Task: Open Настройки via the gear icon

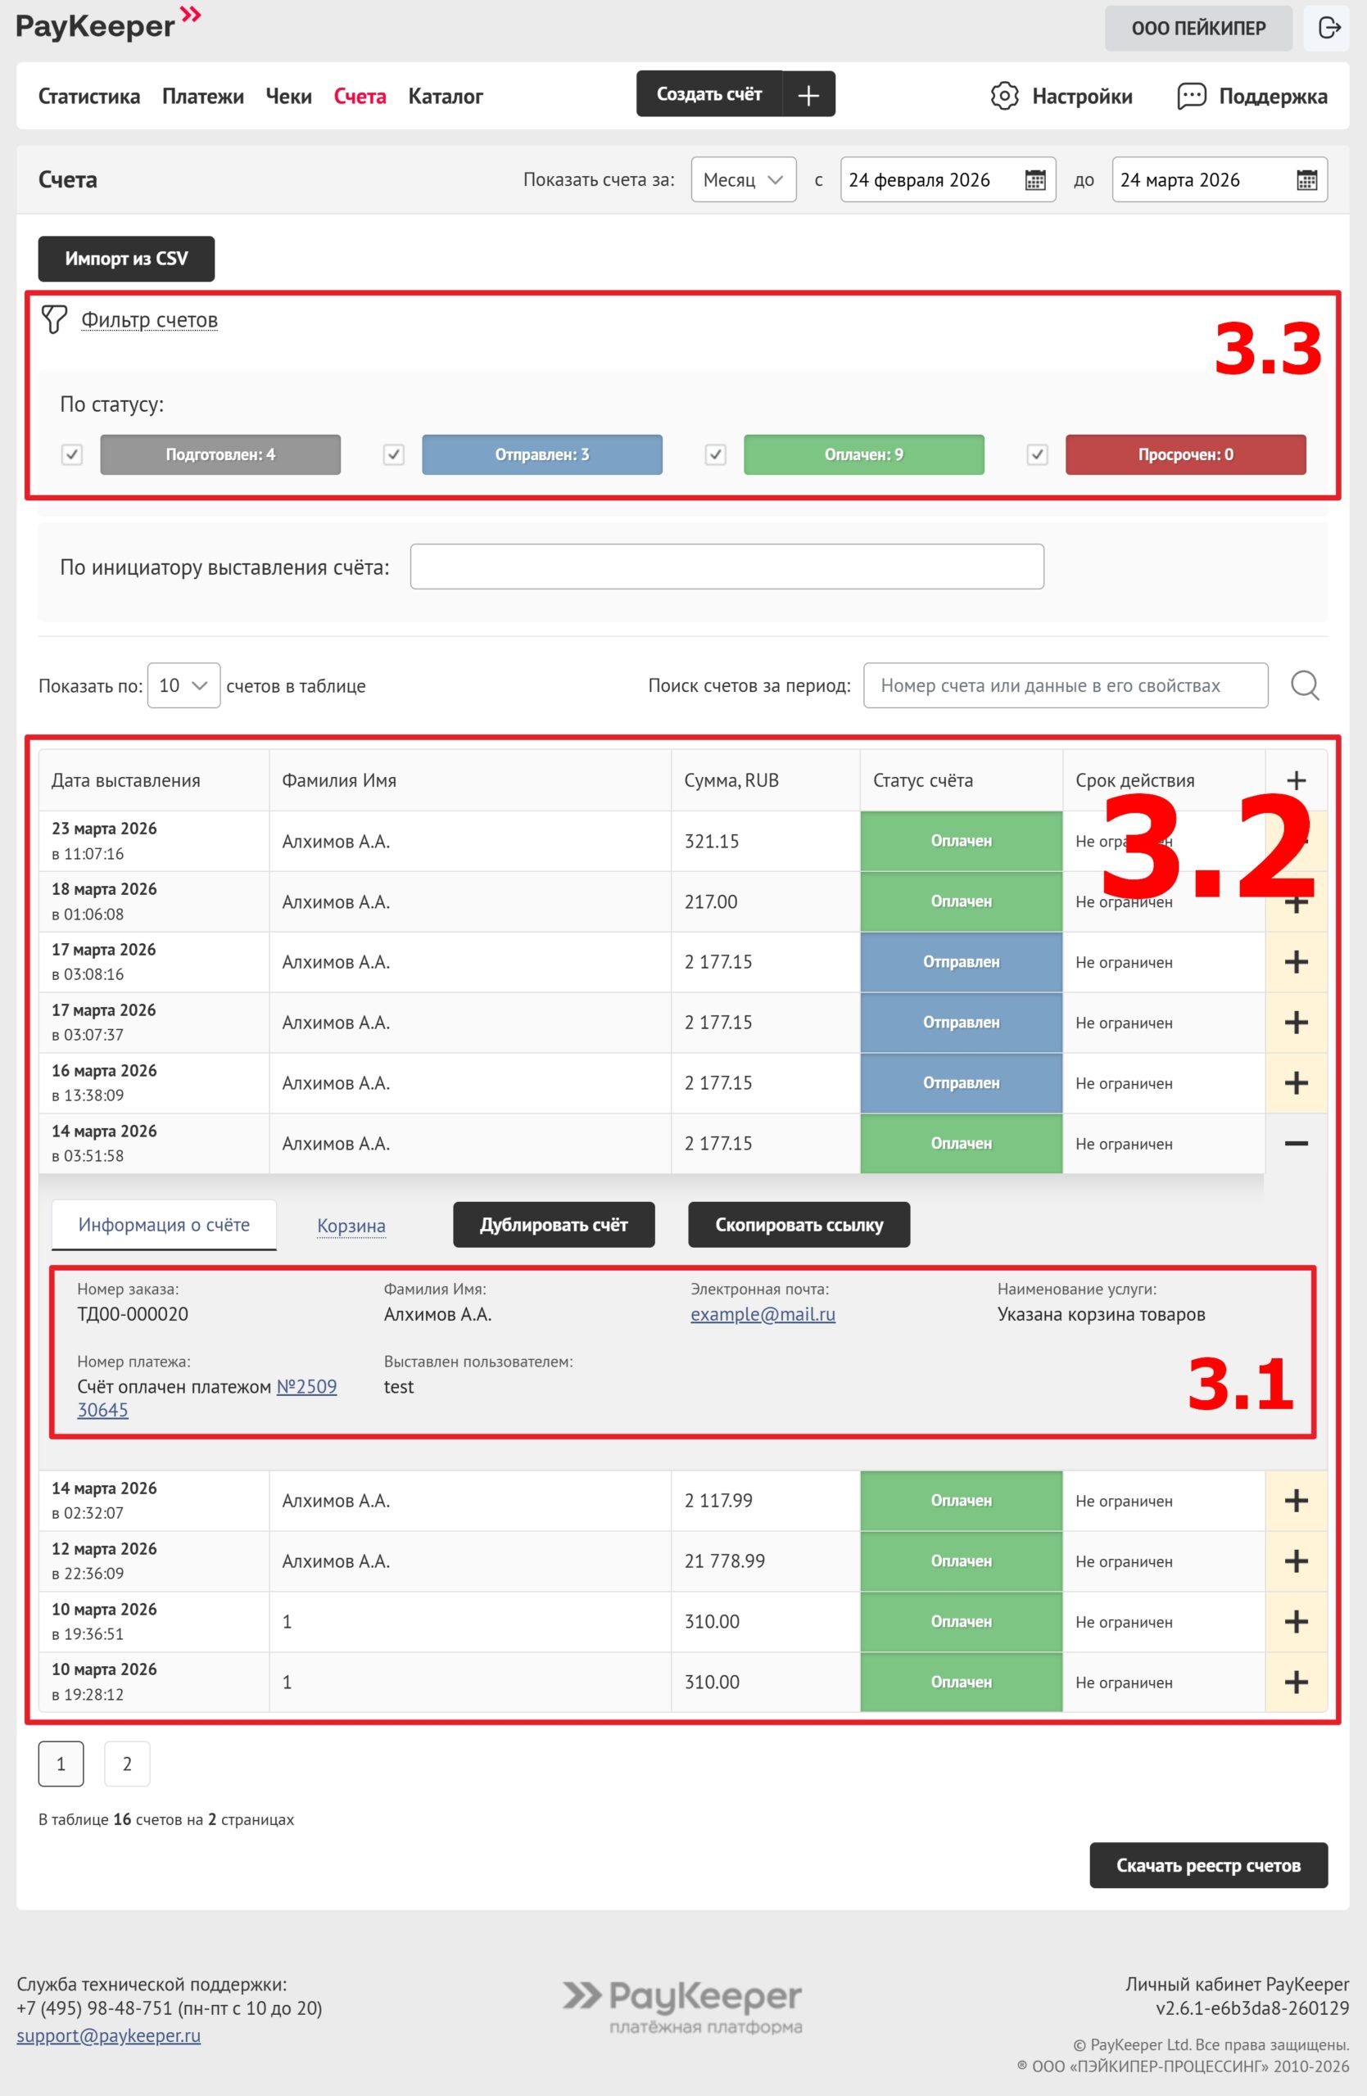Action: tap(1004, 96)
